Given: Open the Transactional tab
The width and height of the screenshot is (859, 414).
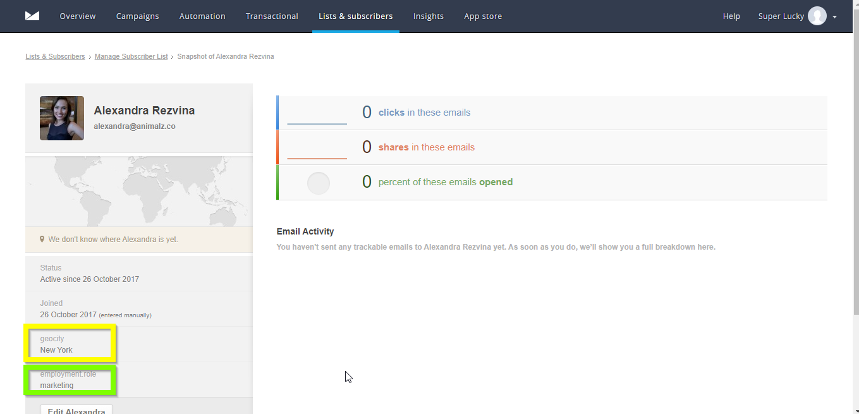Looking at the screenshot, I should coord(272,16).
